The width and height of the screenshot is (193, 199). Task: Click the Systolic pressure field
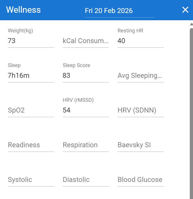(x=31, y=180)
